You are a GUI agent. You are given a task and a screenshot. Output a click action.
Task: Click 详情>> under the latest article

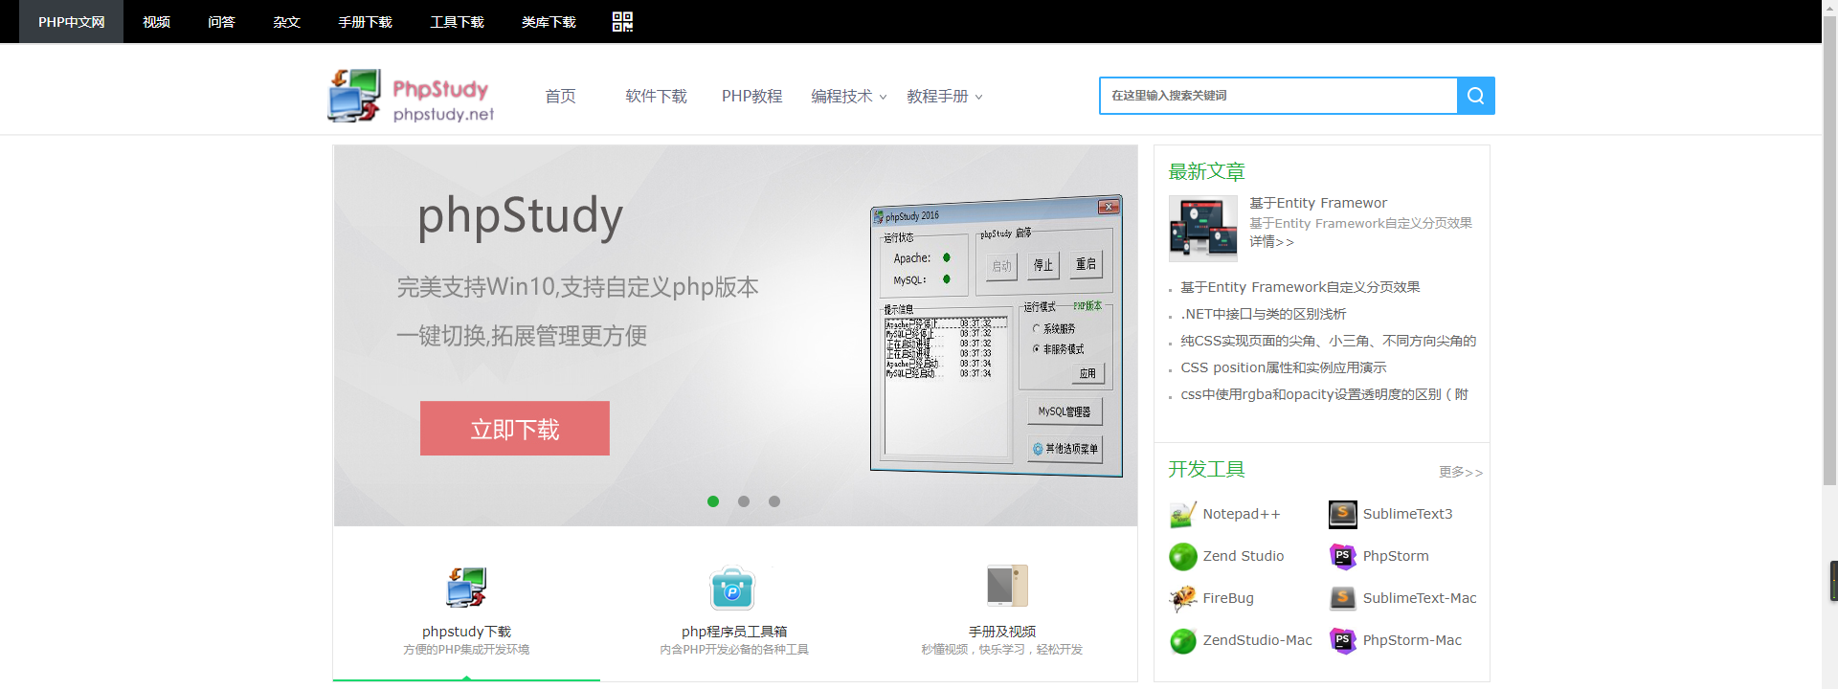pos(1271,242)
